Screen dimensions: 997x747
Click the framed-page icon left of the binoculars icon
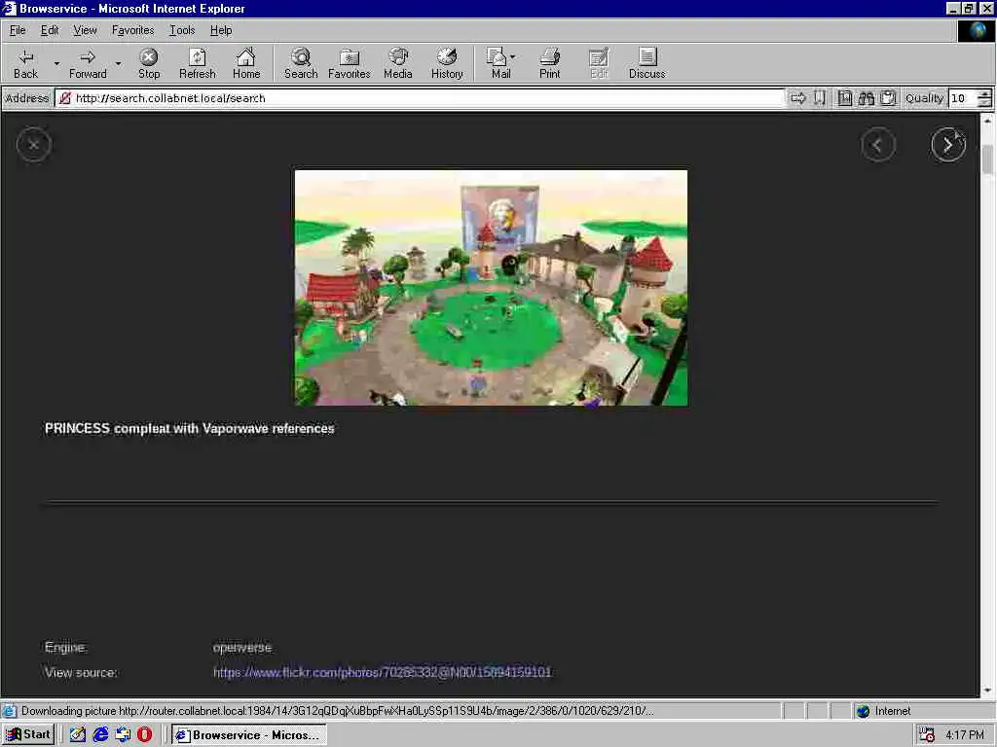coord(844,98)
